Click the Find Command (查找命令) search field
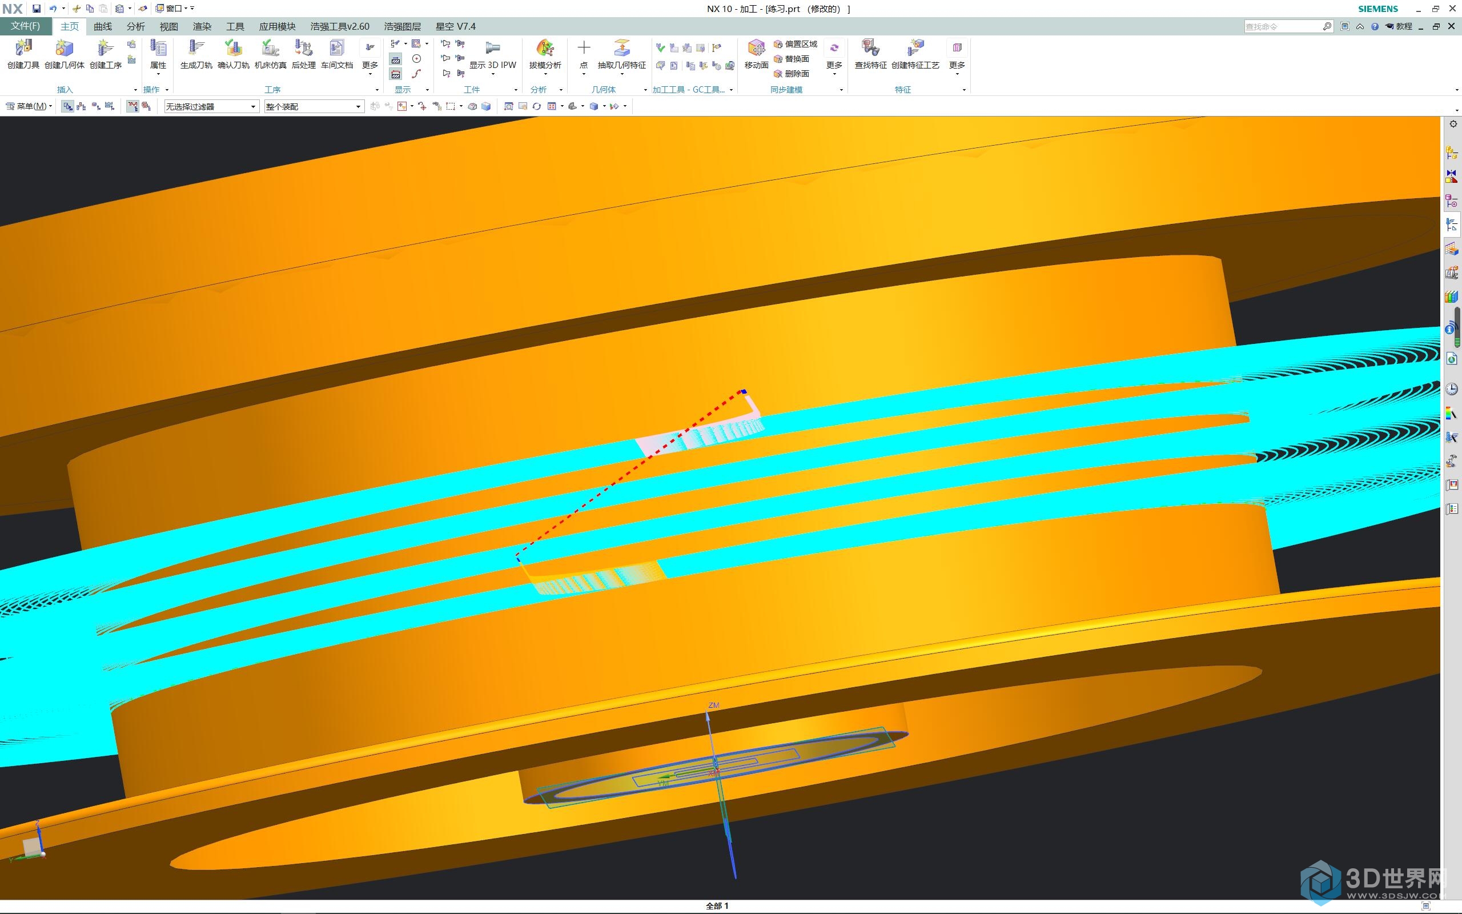Image resolution: width=1462 pixels, height=914 pixels. (x=1288, y=27)
